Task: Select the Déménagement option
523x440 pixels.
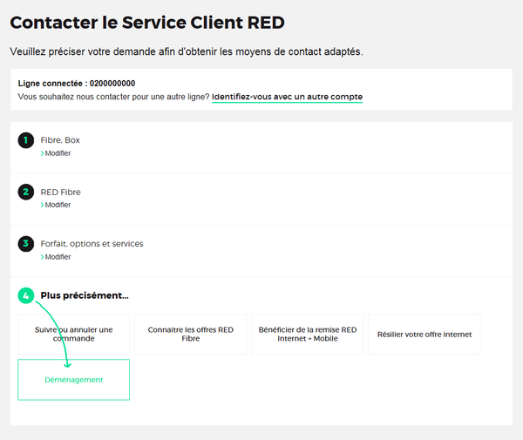Action: (74, 380)
